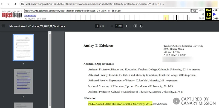Image resolution: width=219 pixels, height=108 pixels.
Task: Select the '334G Horace Mann' address line
Action: 174,49
